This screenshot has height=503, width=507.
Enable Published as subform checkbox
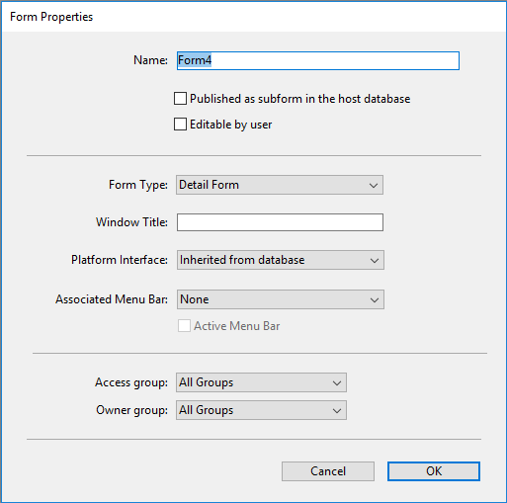180,99
